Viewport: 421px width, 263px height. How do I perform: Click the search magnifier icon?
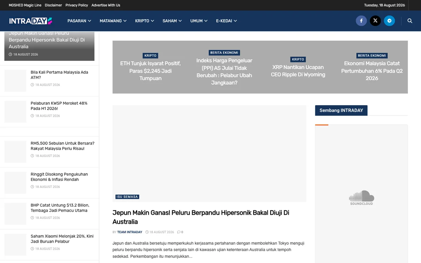410,21
